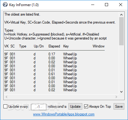Enable the 'Update every' checkbox
This screenshot has width=128, height=120.
click(x=5, y=107)
